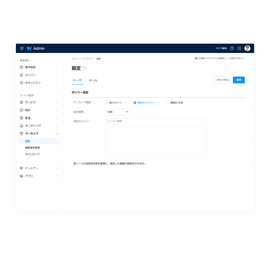Click the 監査 audit icon in sidebar

[x=22, y=118]
